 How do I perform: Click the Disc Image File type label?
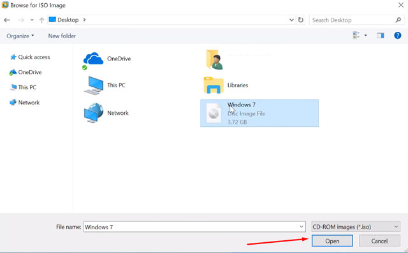click(246, 113)
